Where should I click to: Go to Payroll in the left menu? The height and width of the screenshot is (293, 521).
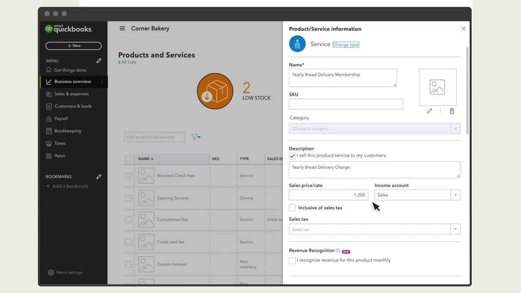[61, 118]
